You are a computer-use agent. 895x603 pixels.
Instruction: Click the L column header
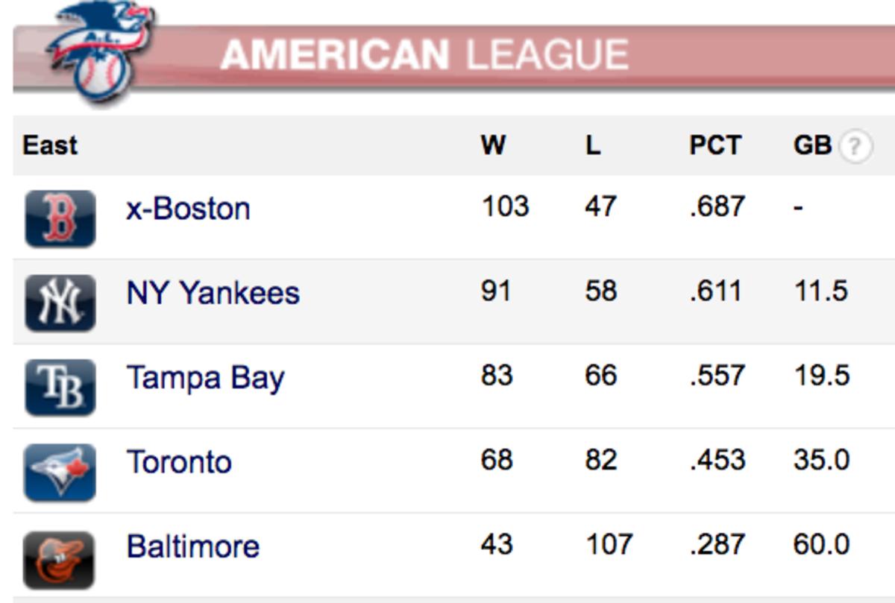[x=593, y=145]
